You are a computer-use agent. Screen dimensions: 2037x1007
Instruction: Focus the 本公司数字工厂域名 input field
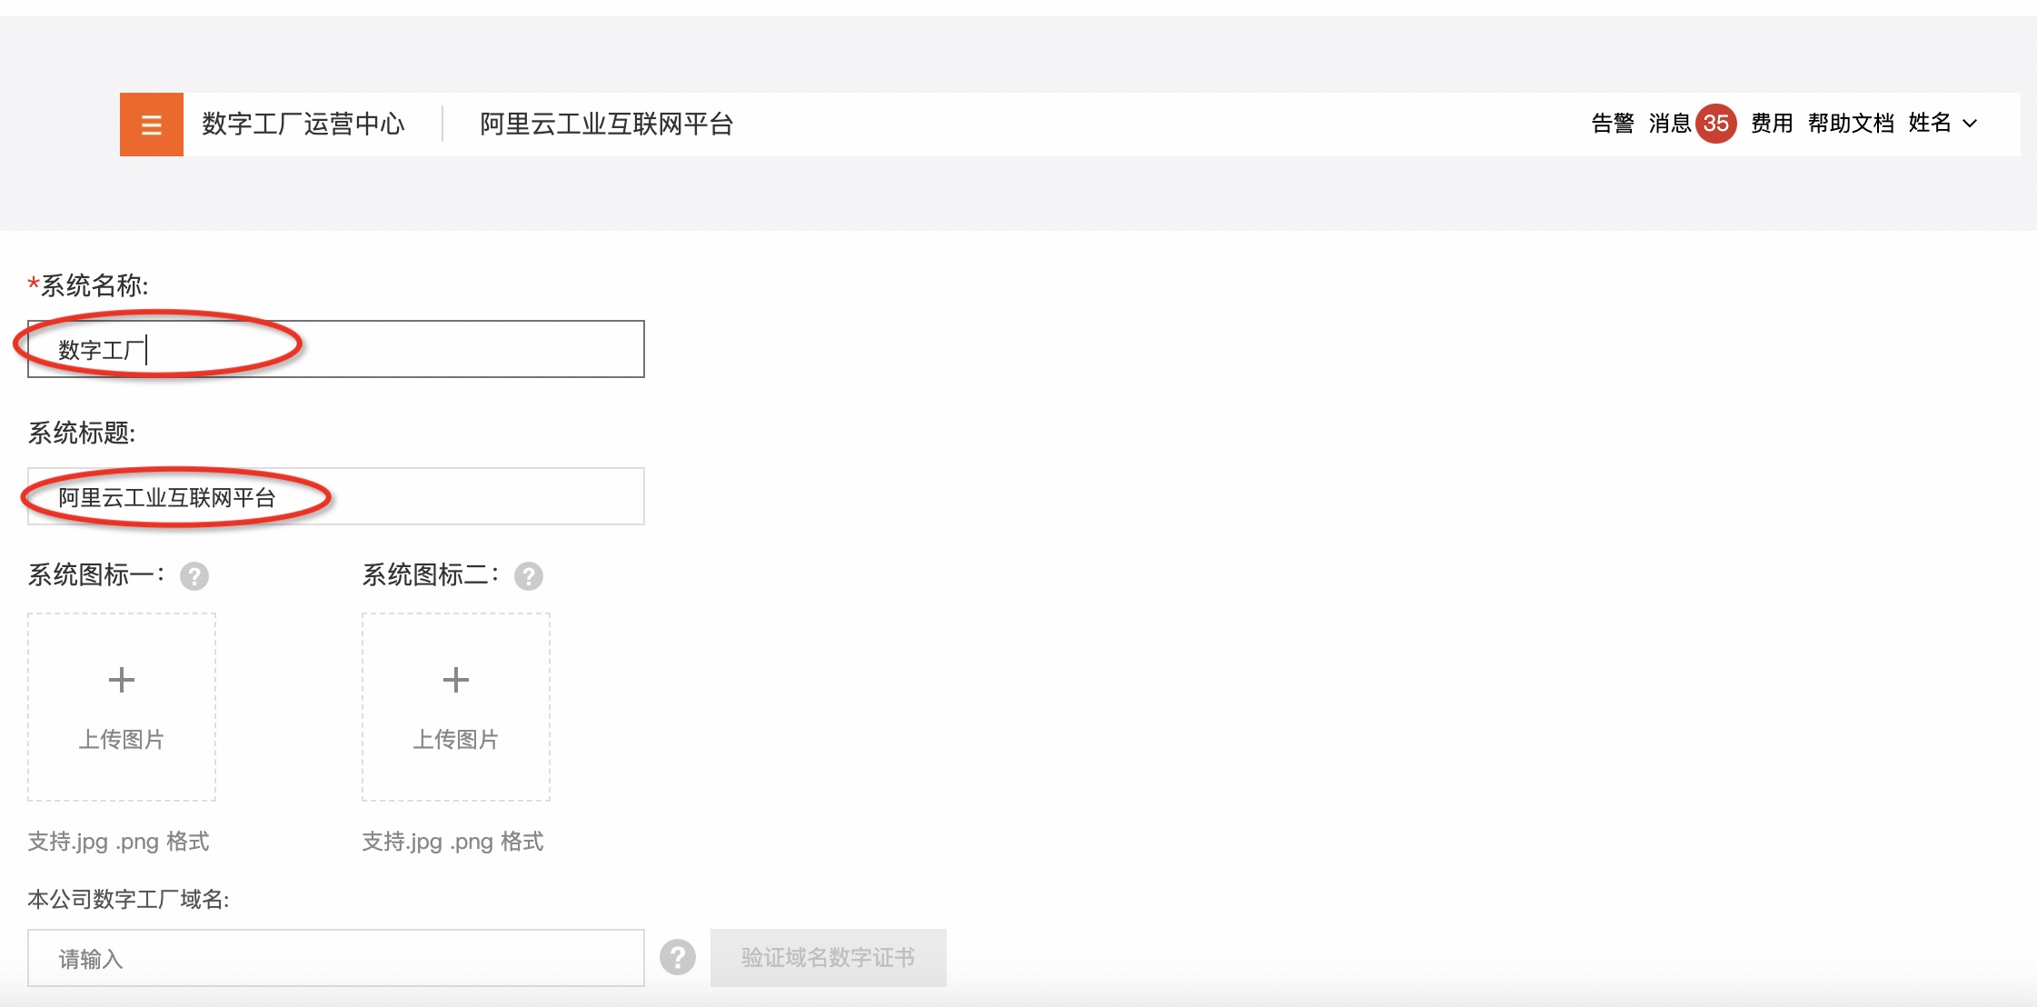[336, 958]
